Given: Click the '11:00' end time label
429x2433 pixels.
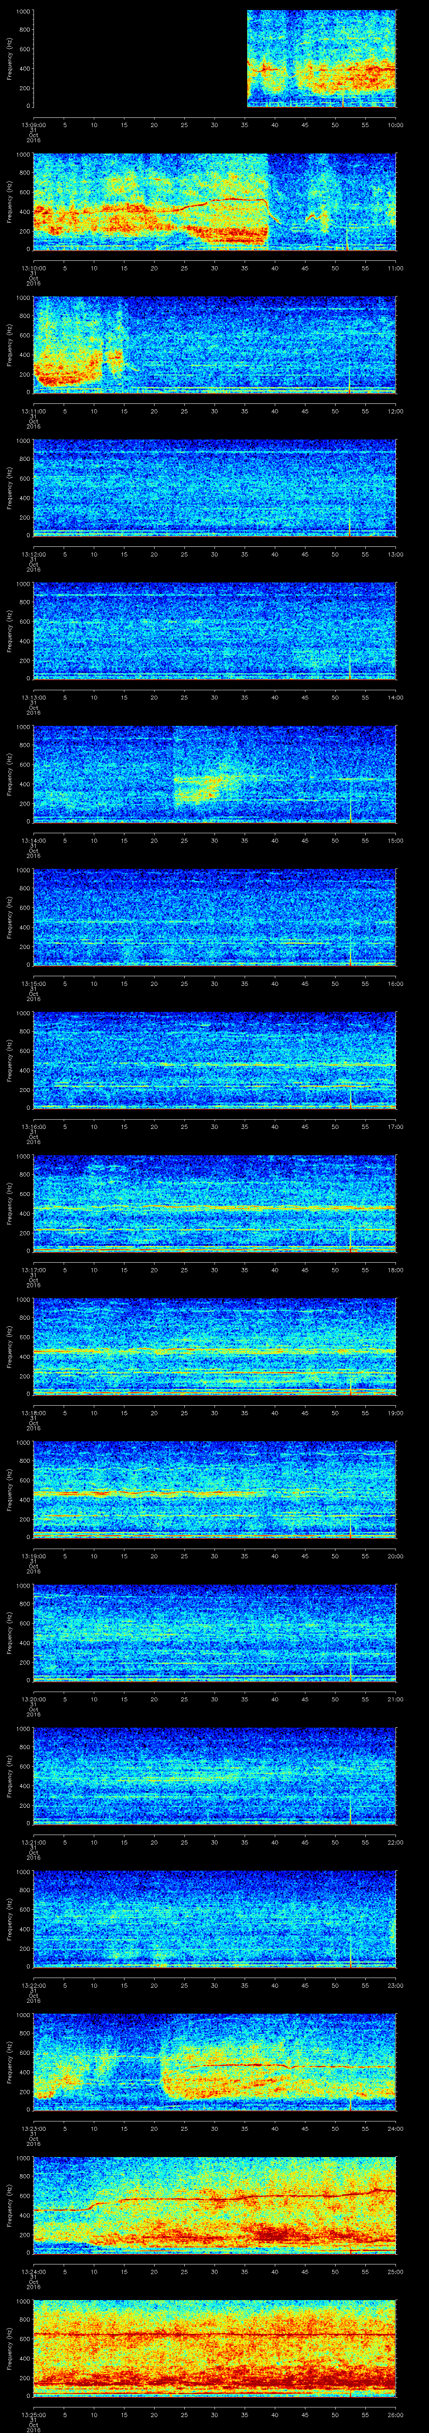Looking at the screenshot, I should tap(395, 268).
